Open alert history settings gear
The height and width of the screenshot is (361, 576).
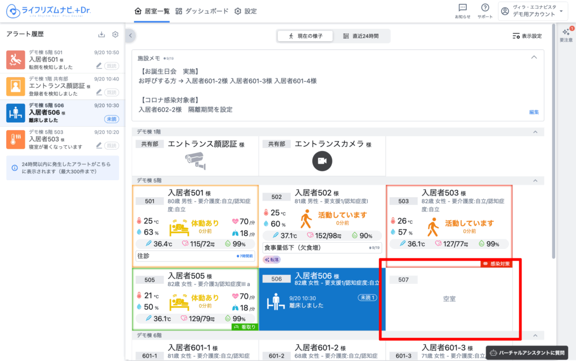click(x=115, y=35)
